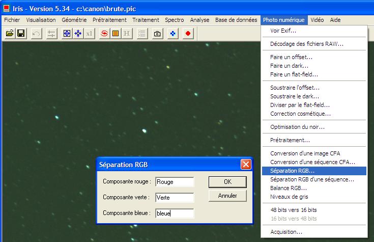Click the H histogram toolbar icon
This screenshot has height=242, width=374.
[x=127, y=34]
